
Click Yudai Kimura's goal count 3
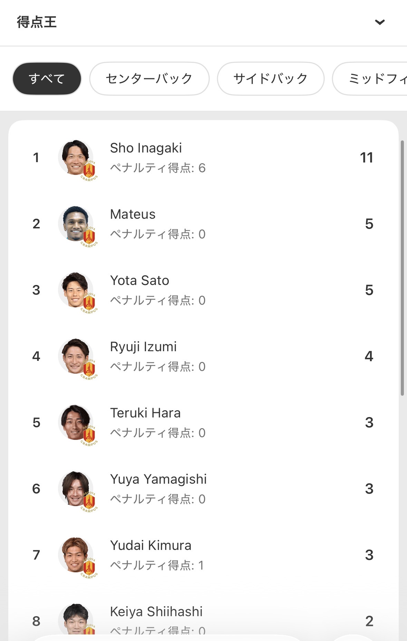tap(369, 555)
